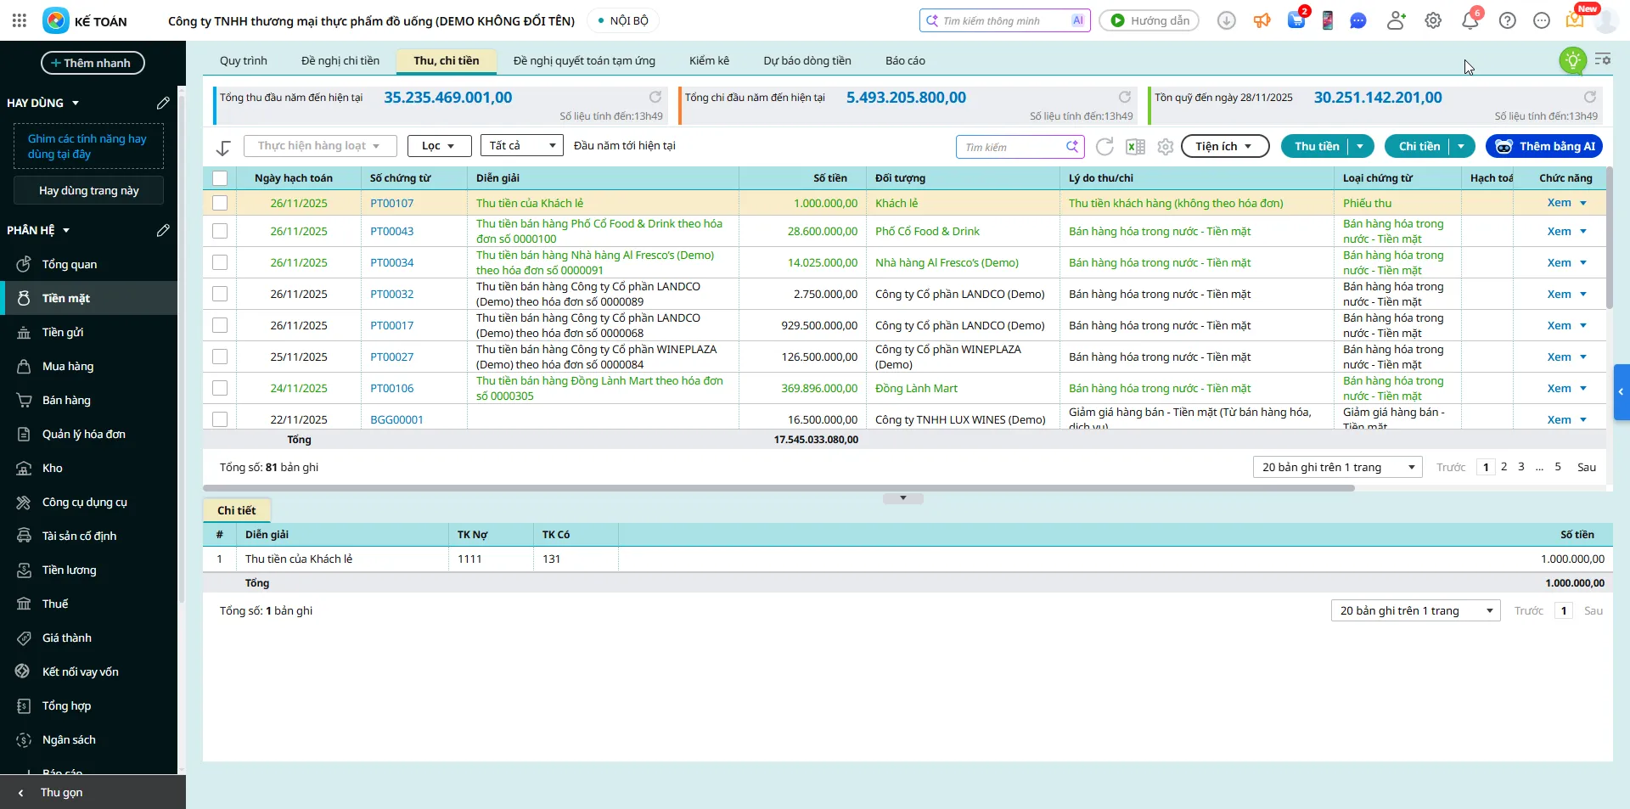Viewport: 1630px width, 809px height.
Task: Click the refresh list icon
Action: click(1104, 147)
